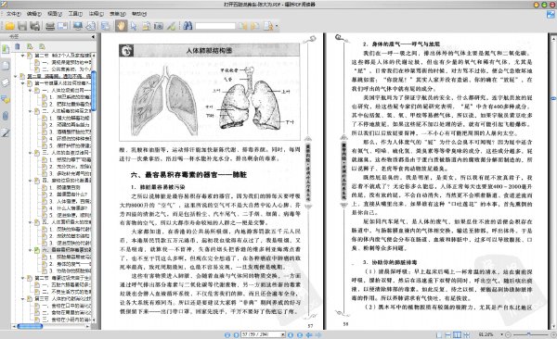Open the page number dropdown arrow
Image resolution: width=557 pixels, height=339 pixels.
[x=283, y=334]
